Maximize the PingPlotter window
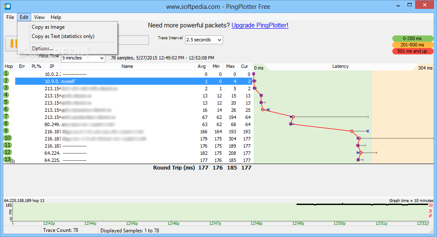 410,5
